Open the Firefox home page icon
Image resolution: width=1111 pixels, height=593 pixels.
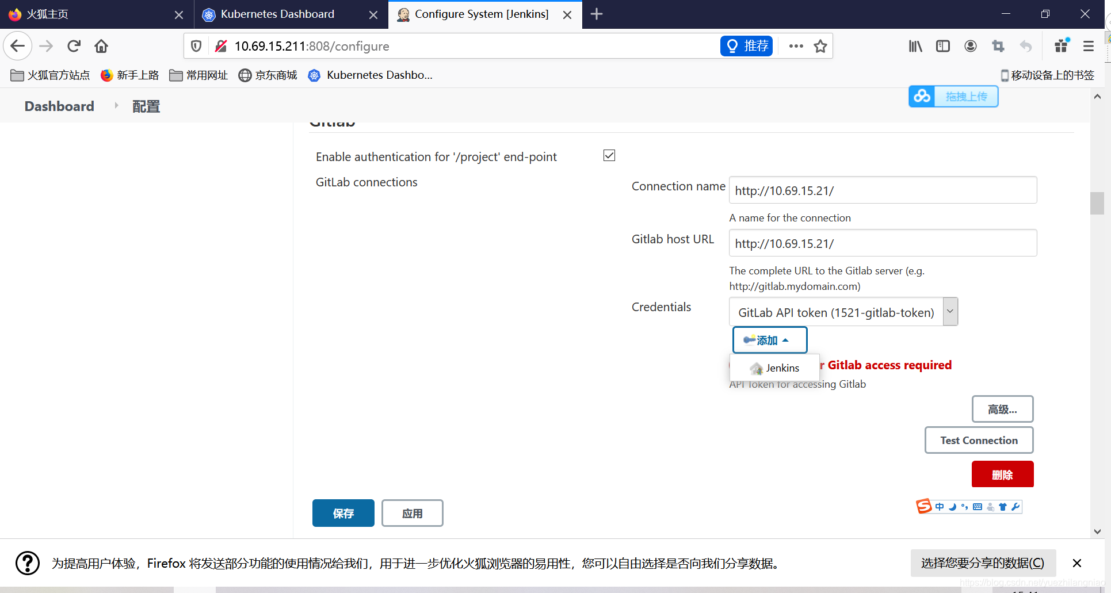[x=101, y=46]
